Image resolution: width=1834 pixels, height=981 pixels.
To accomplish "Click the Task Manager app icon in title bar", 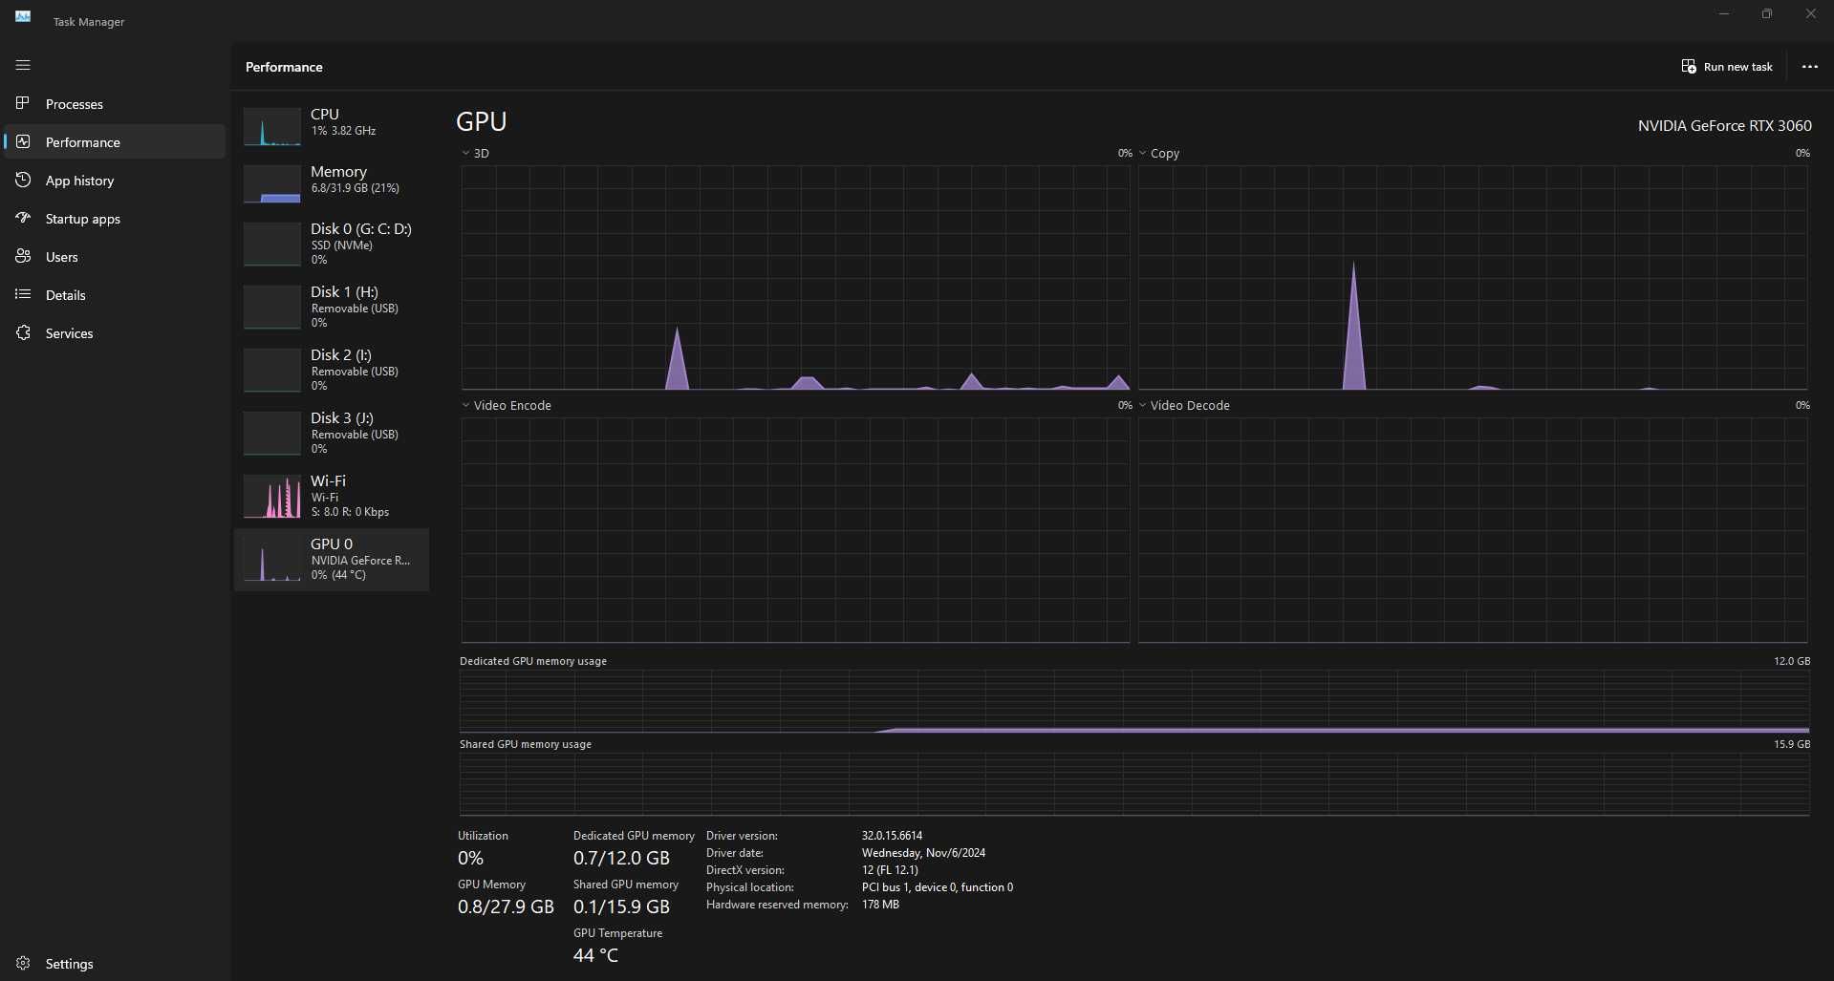I will point(23,16).
